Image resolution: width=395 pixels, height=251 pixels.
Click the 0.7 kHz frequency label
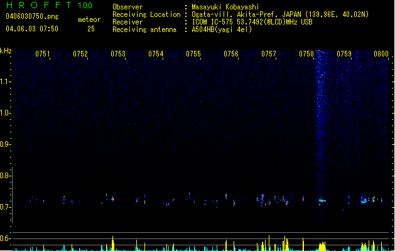click(5, 207)
